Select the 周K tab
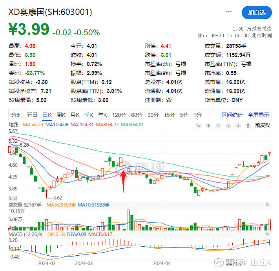 pyautogui.click(x=61, y=115)
